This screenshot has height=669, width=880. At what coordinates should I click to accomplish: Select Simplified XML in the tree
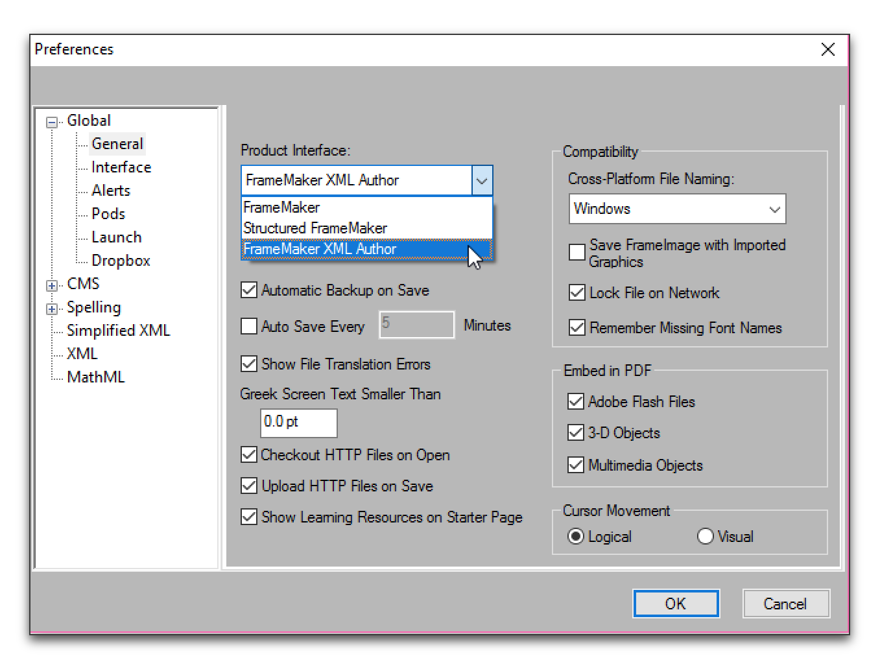[118, 331]
